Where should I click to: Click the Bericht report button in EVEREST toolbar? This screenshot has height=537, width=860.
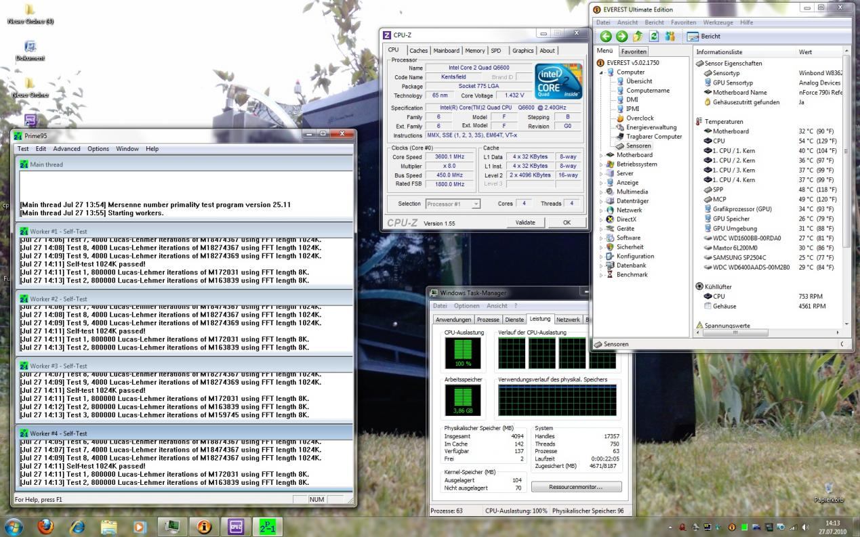pos(703,37)
